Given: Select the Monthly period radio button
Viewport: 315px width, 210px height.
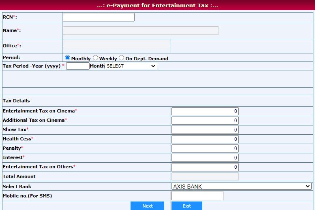Looking at the screenshot, I should tap(67, 58).
